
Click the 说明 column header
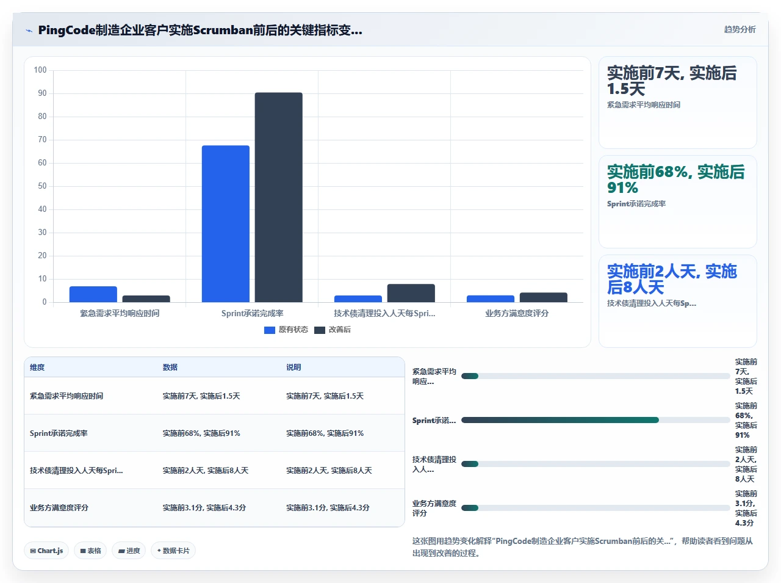click(x=293, y=368)
